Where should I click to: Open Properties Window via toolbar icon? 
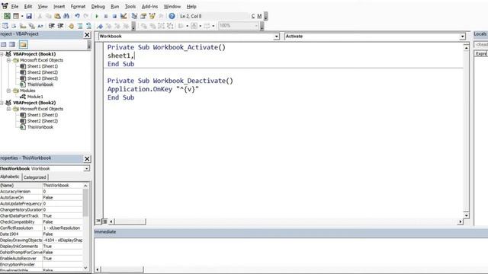[x=143, y=16]
